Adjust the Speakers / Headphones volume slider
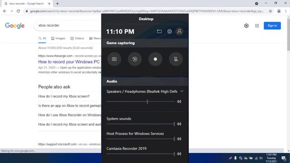The image size is (290, 163). click(141, 101)
